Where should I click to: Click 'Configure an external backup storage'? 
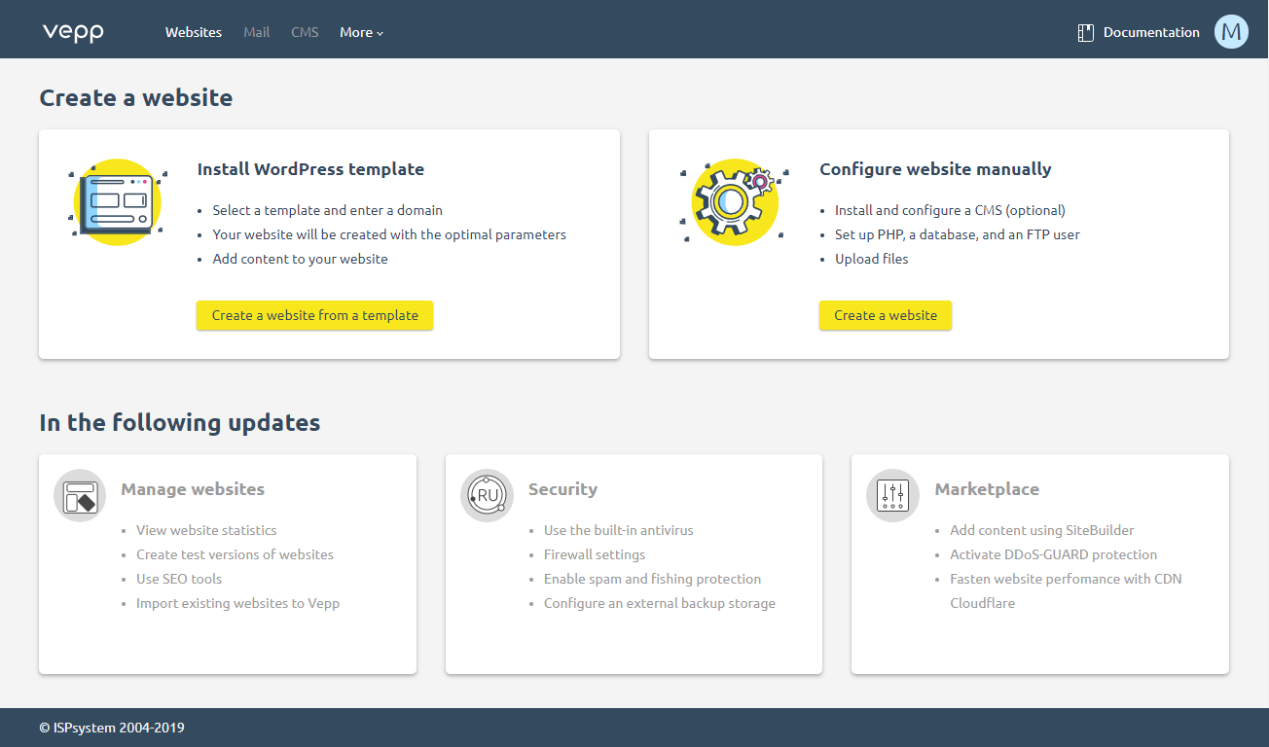660,603
